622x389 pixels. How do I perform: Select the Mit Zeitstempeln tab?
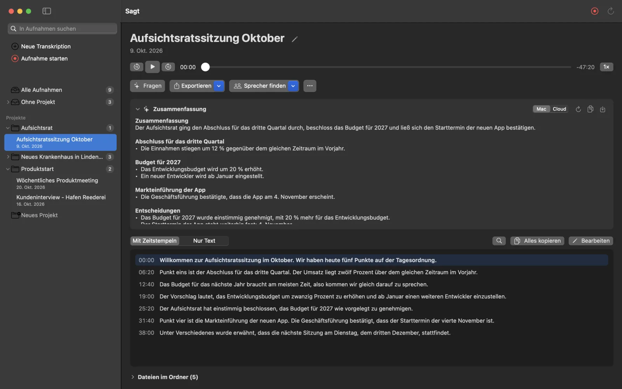155,241
